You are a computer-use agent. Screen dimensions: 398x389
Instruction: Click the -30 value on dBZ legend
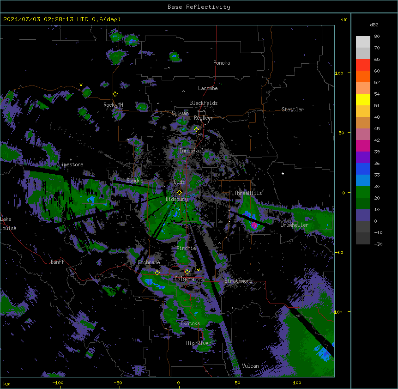pos(378,244)
